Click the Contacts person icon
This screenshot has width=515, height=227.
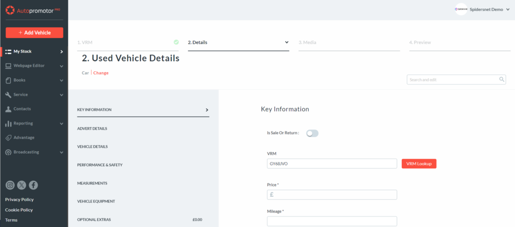(9, 109)
